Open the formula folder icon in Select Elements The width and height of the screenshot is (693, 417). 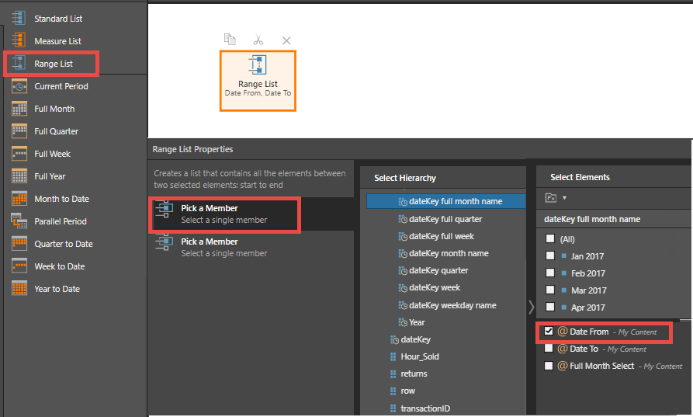tap(551, 198)
